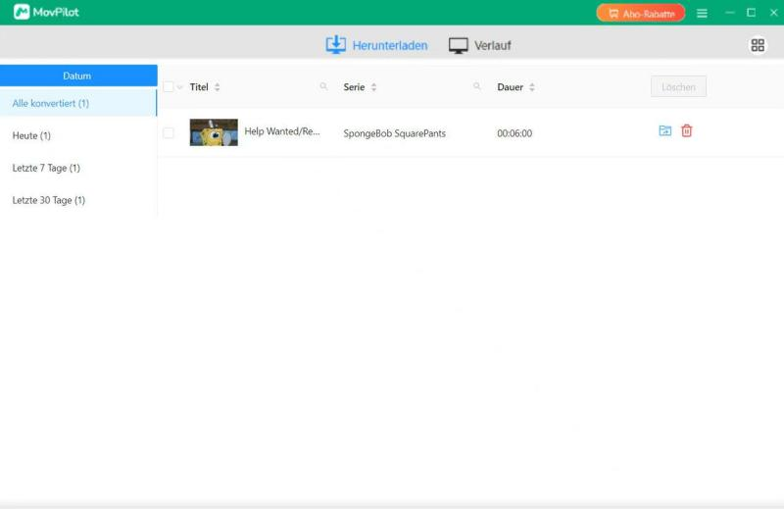Viewport: 784px width, 509px height.
Task: Search in the Serie column
Action: click(x=477, y=86)
